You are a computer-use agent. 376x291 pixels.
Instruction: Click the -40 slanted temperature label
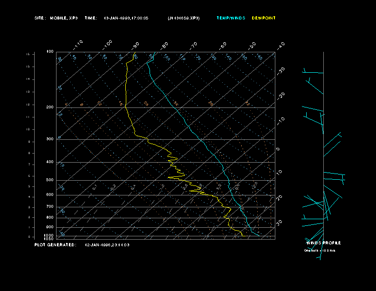point(281,46)
